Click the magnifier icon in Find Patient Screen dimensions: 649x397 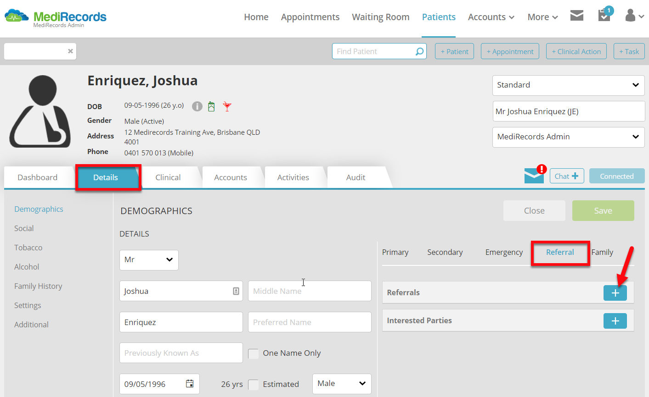coord(419,51)
